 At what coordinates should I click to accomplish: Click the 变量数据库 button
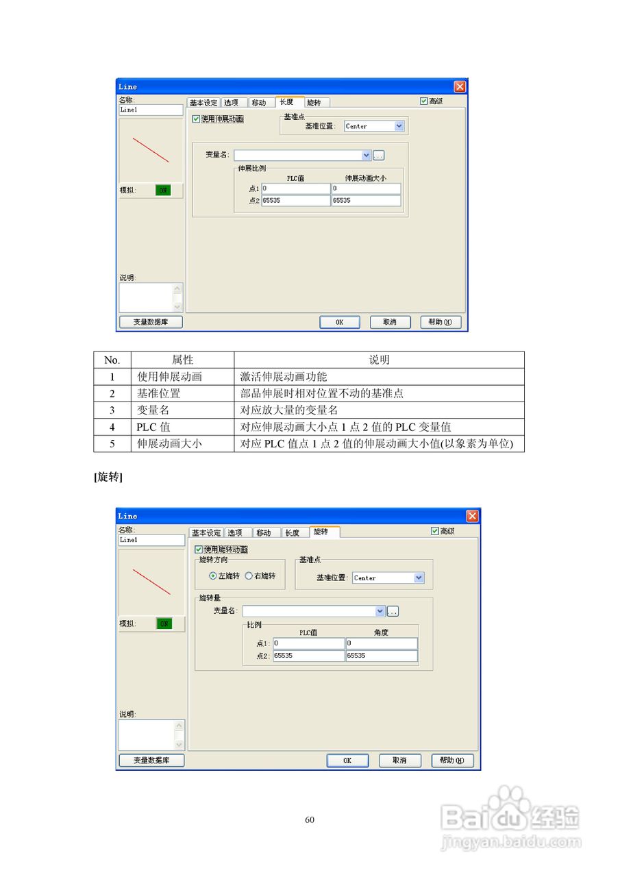pyautogui.click(x=150, y=321)
